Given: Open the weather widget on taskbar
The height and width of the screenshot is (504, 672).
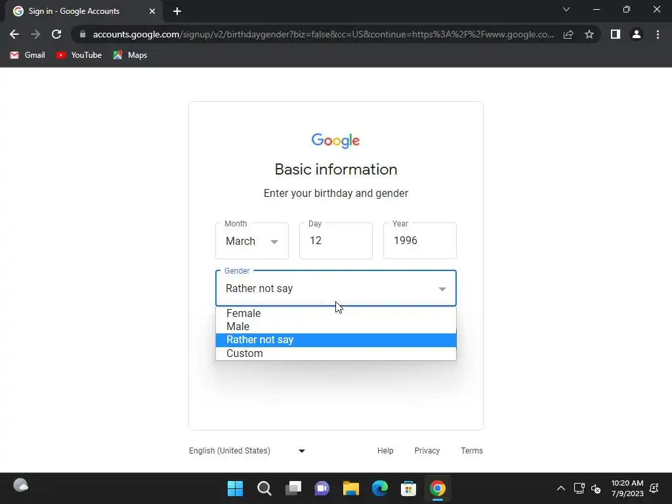Looking at the screenshot, I should 20,486.
